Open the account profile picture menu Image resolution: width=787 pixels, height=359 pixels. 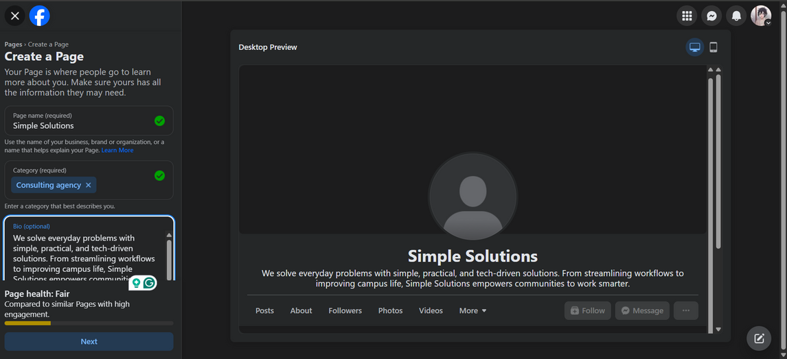click(761, 16)
